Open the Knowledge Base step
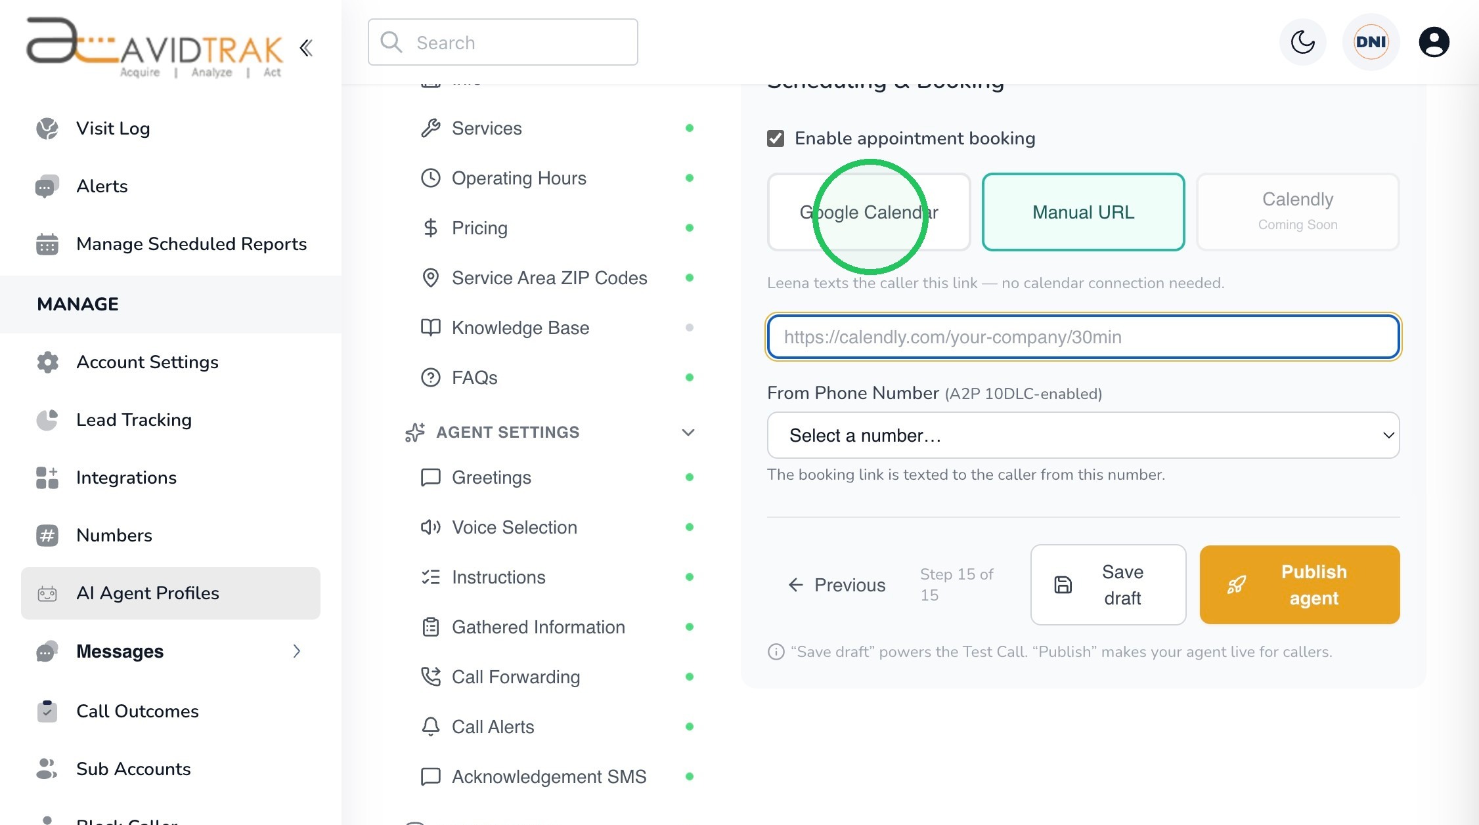The width and height of the screenshot is (1479, 825). pyautogui.click(x=557, y=328)
